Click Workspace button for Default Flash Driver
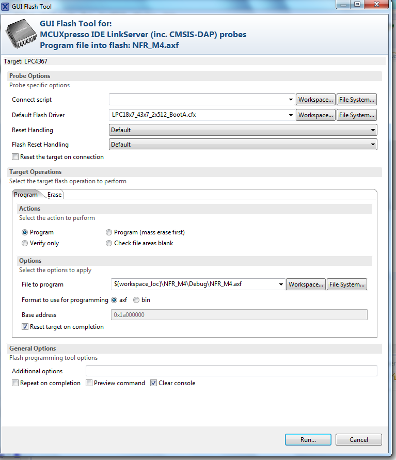Screen dimensions: 396x460 click(x=315, y=115)
